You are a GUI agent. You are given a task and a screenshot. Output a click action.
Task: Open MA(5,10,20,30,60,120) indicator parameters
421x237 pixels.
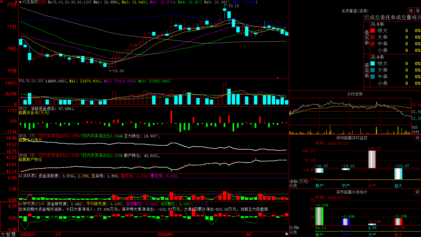(70, 2)
